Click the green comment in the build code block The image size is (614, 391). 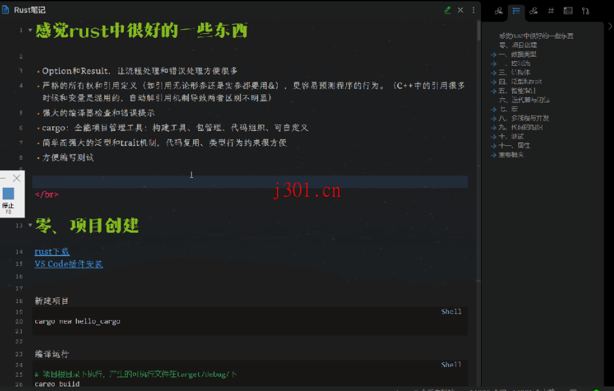pos(136,374)
